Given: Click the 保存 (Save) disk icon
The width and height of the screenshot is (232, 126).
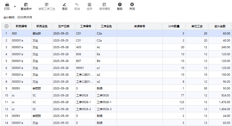Looking at the screenshot, I should (89, 5).
